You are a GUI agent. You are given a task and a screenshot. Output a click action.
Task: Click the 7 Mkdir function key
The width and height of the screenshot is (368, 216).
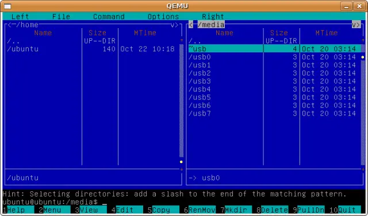pos(236,210)
